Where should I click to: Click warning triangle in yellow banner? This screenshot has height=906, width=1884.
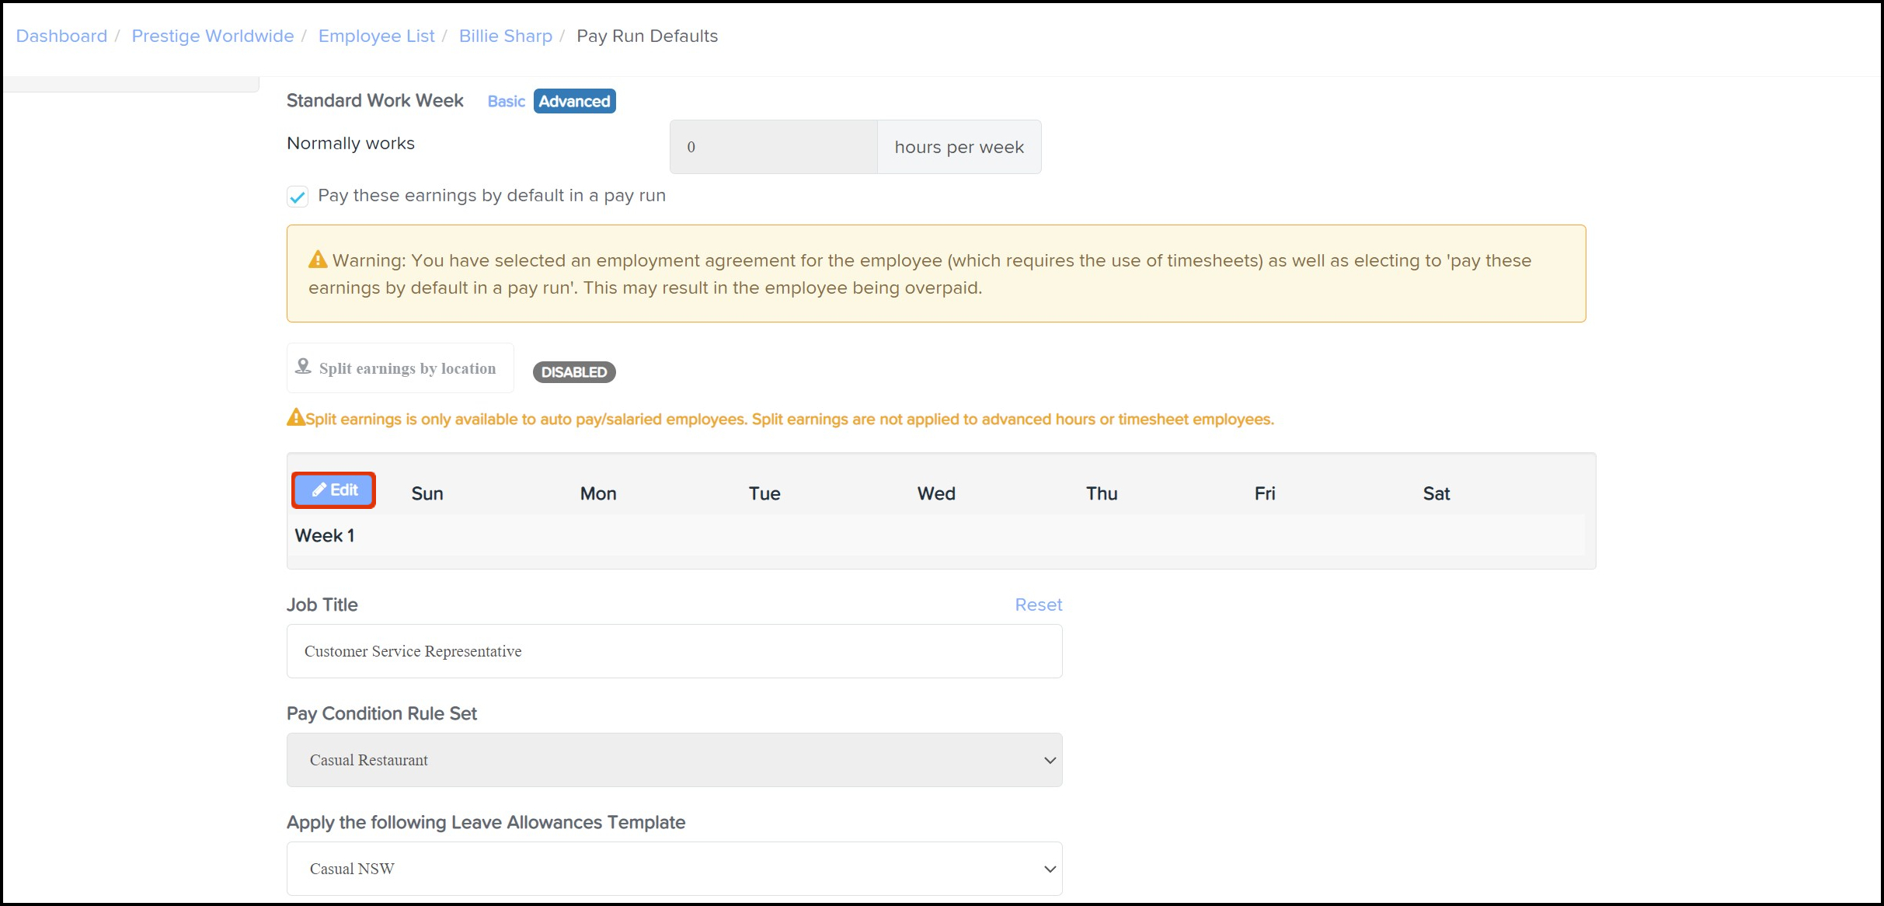318,260
